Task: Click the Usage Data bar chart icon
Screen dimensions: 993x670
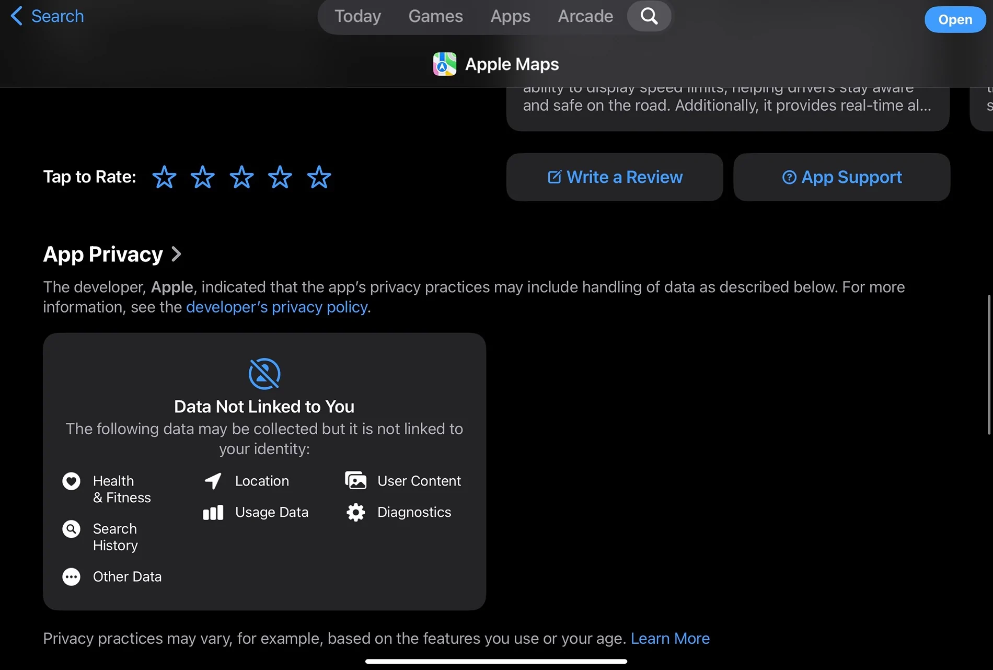Action: 213,512
